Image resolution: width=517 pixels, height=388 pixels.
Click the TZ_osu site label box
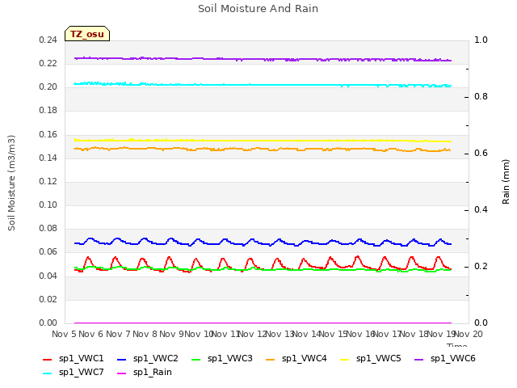[x=87, y=34]
